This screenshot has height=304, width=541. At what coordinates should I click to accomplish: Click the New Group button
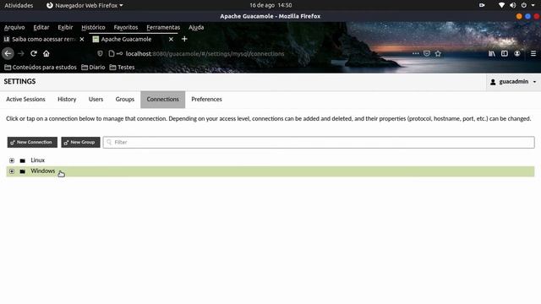coord(81,142)
